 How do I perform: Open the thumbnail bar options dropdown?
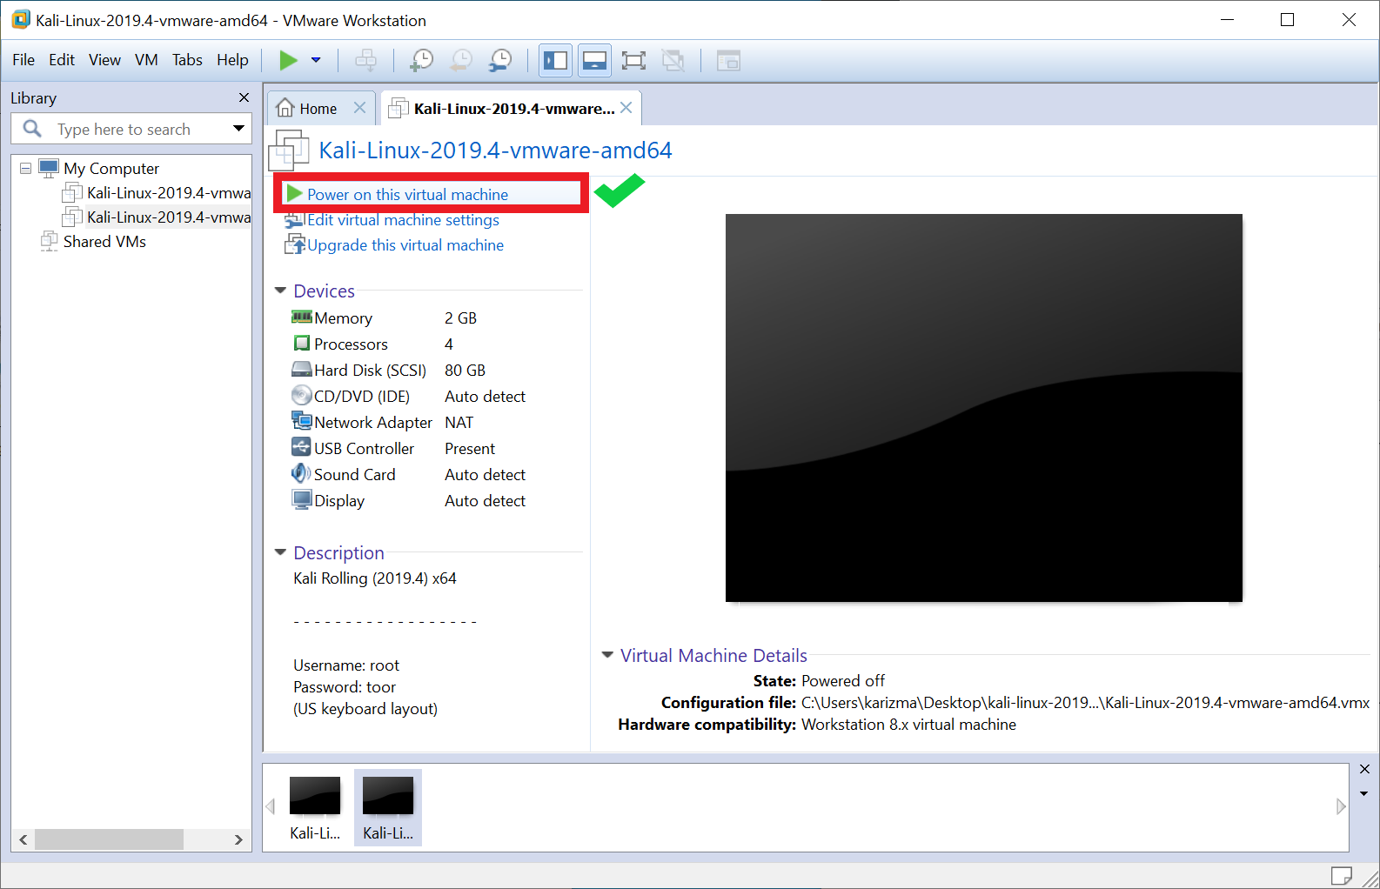click(1364, 793)
